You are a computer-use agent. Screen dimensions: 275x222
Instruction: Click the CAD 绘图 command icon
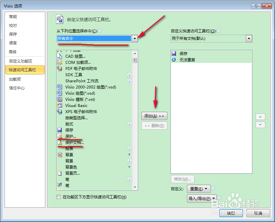(60, 56)
